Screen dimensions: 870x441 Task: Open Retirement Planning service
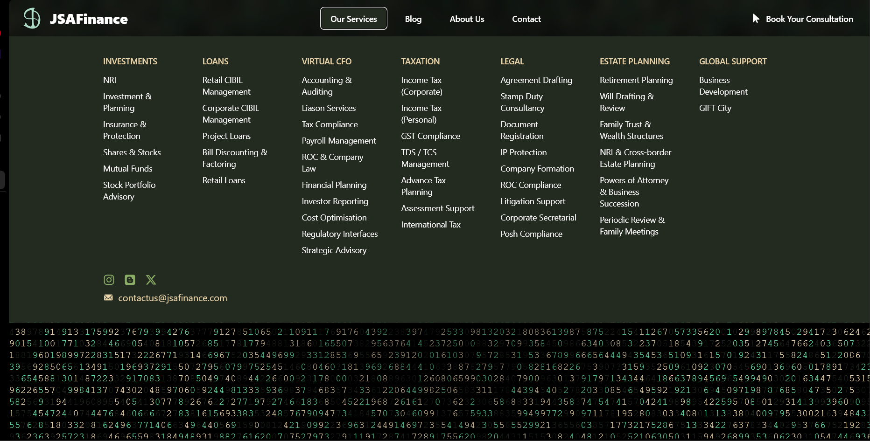(x=636, y=80)
